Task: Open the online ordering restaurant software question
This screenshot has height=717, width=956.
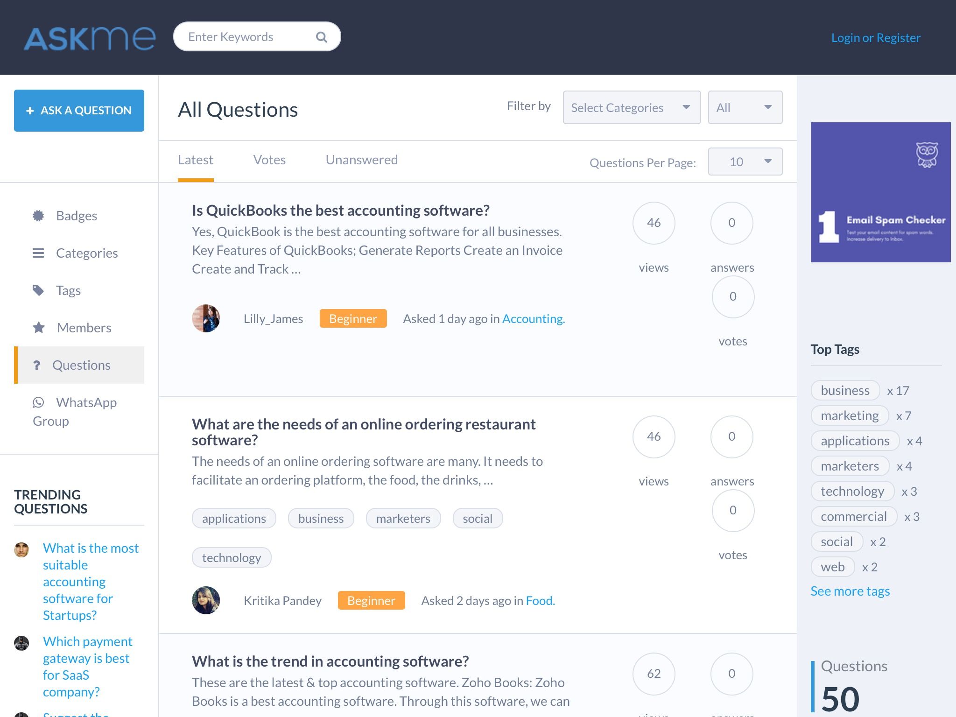Action: click(x=364, y=432)
